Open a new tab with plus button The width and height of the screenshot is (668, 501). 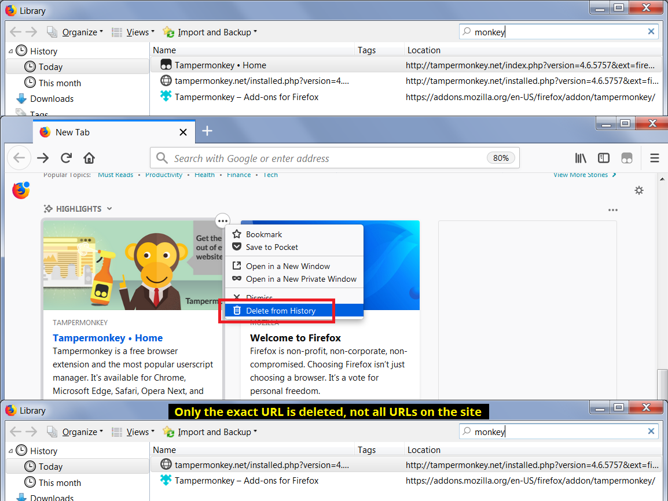coord(207,131)
